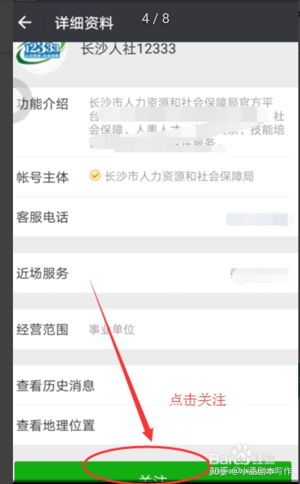Open the 近场服务 nearby service row
The width and height of the screenshot is (300, 484).
[155, 273]
